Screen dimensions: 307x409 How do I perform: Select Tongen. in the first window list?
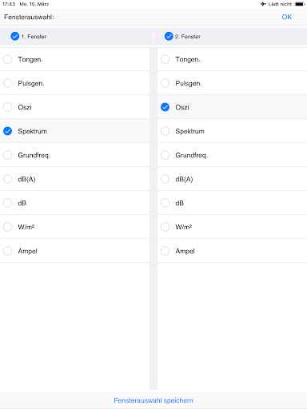coord(74,59)
